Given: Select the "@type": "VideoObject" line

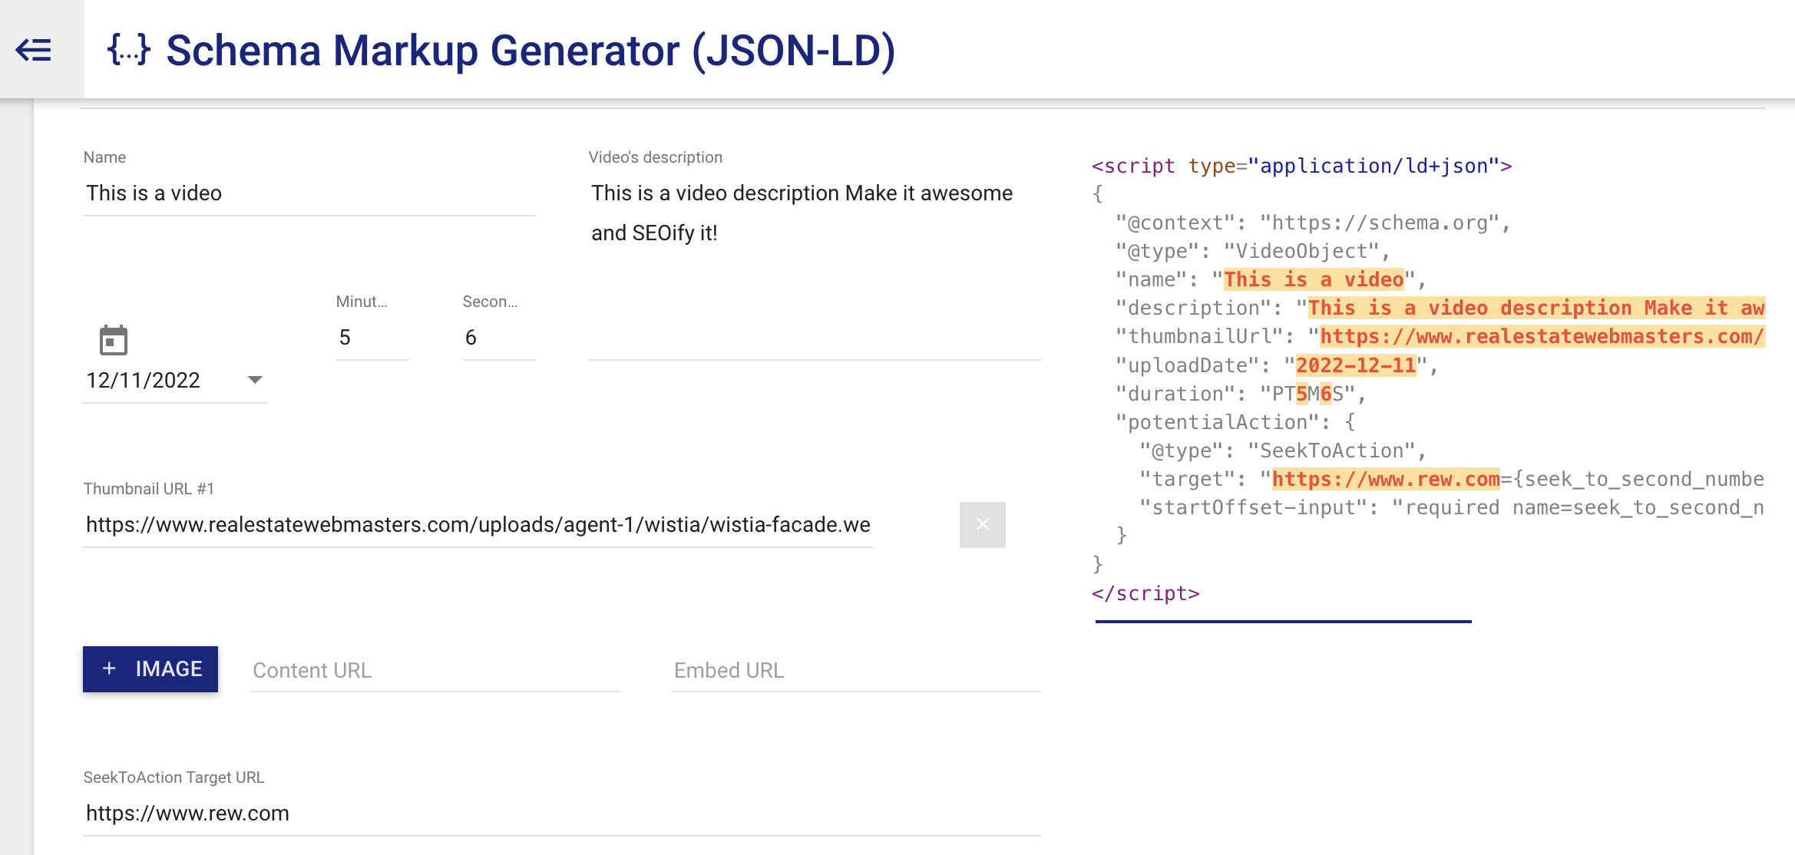Looking at the screenshot, I should [1253, 251].
